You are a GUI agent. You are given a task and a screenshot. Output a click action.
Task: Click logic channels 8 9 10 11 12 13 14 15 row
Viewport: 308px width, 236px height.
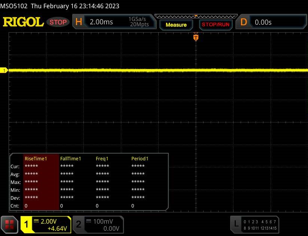[x=260, y=228]
